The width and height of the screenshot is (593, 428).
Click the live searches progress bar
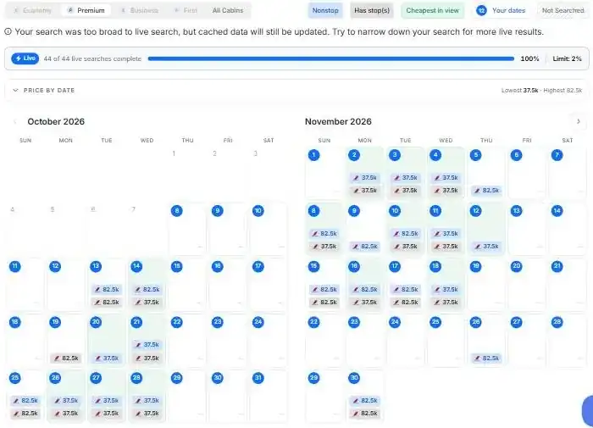click(x=331, y=58)
